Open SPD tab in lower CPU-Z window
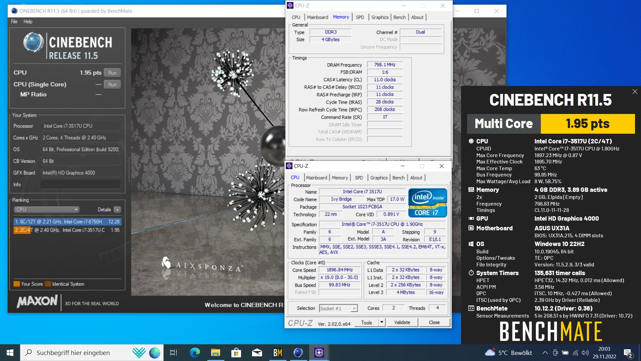This screenshot has width=641, height=361. (x=359, y=178)
